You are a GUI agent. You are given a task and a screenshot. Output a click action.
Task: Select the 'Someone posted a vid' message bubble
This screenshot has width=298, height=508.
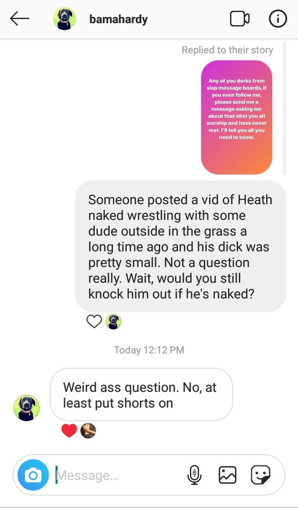(x=180, y=246)
